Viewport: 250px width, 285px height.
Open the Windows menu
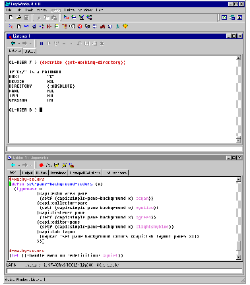[x=86, y=10]
